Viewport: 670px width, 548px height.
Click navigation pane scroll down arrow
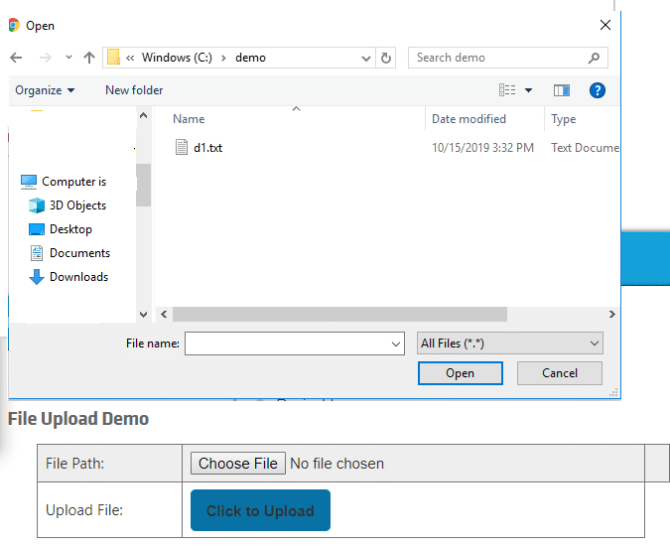[x=144, y=315]
